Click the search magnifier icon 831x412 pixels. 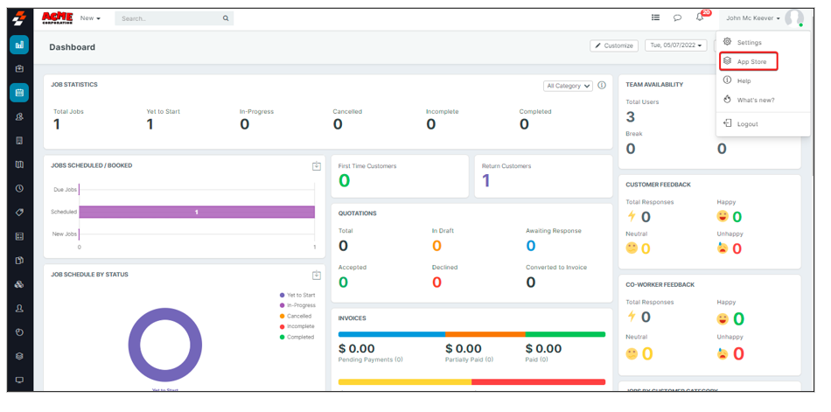click(226, 18)
